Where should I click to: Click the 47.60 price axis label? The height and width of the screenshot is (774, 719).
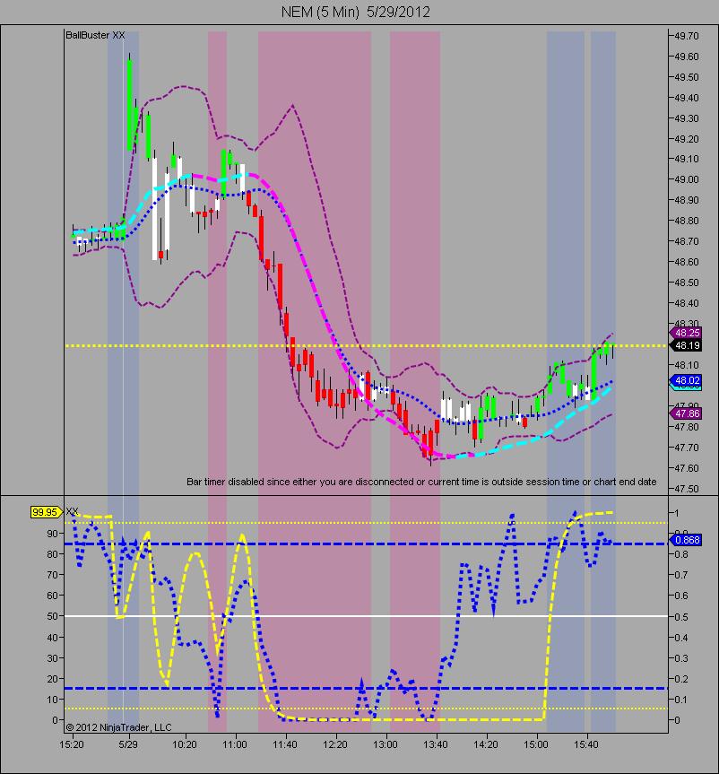tap(687, 468)
